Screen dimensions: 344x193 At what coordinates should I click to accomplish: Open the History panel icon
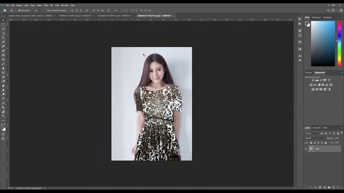[300, 19]
